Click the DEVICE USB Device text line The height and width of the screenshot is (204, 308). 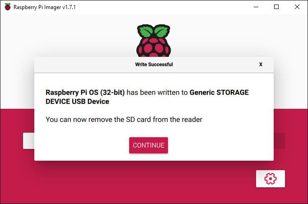77,102
